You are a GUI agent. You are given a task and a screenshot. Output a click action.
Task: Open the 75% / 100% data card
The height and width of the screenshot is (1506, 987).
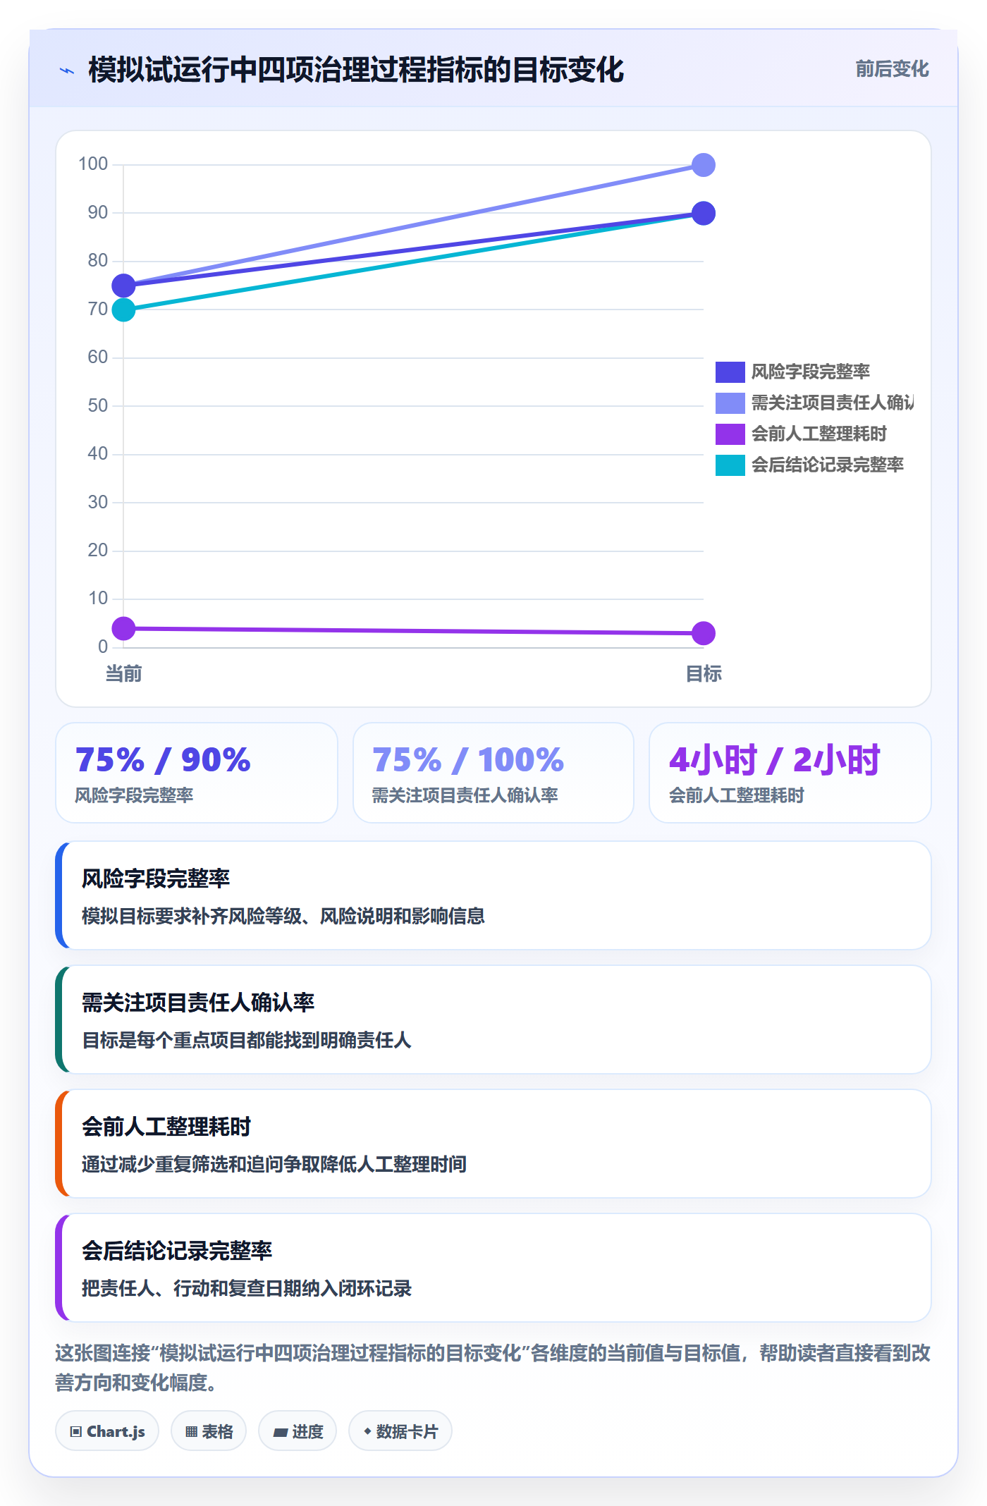pyautogui.click(x=493, y=773)
